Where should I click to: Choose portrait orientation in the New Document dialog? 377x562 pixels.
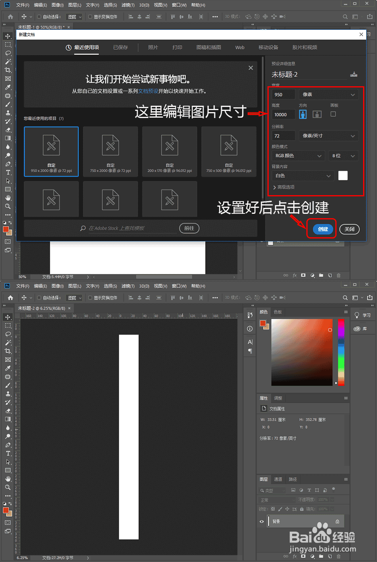tap(303, 114)
